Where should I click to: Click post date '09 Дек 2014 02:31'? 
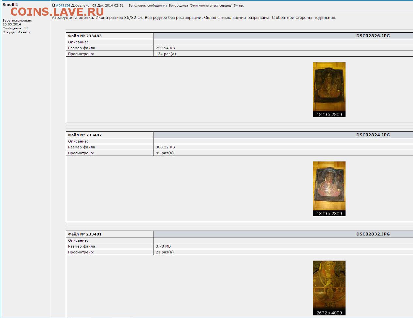(x=108, y=6)
